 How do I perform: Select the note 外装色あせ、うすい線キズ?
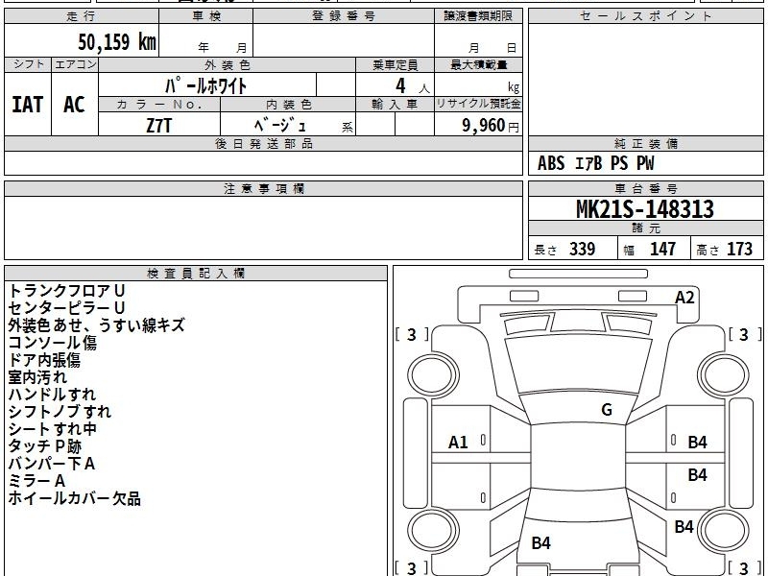(97, 325)
